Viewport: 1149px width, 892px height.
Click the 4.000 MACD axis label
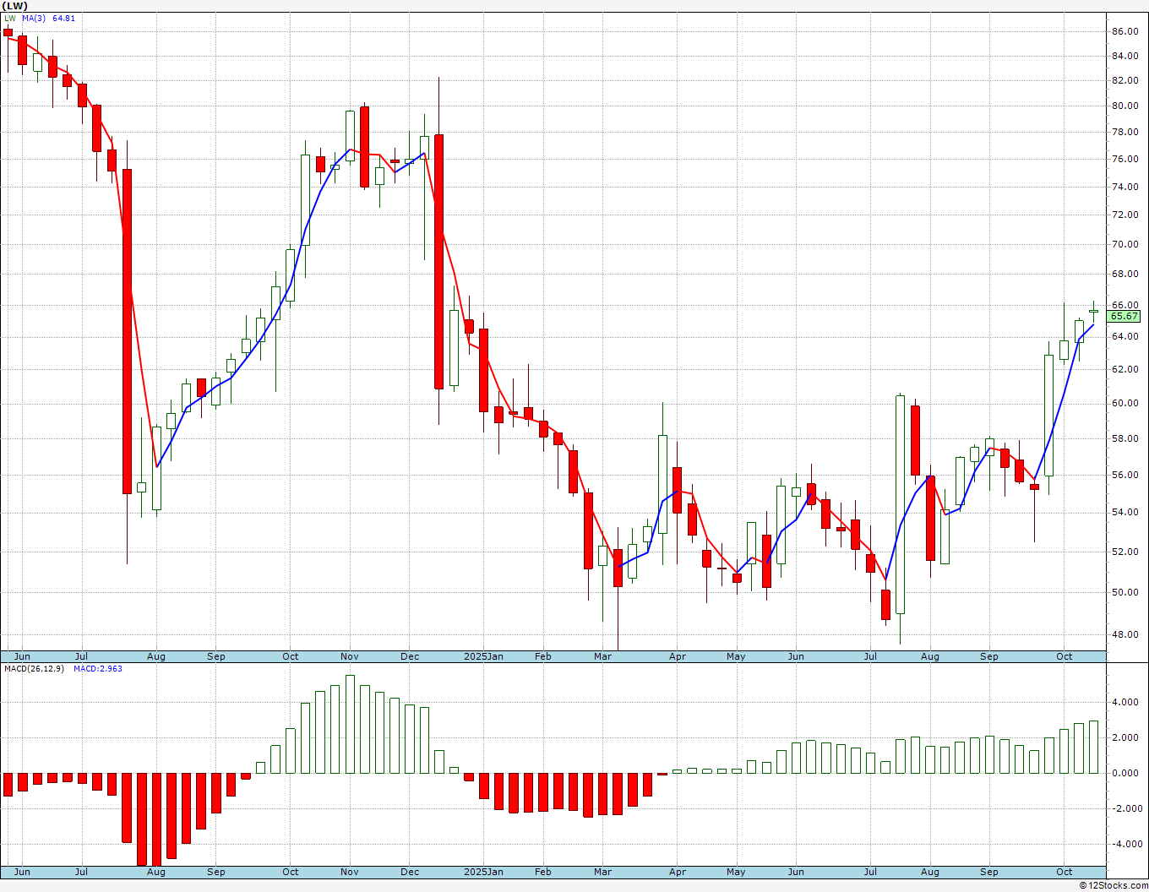point(1126,702)
